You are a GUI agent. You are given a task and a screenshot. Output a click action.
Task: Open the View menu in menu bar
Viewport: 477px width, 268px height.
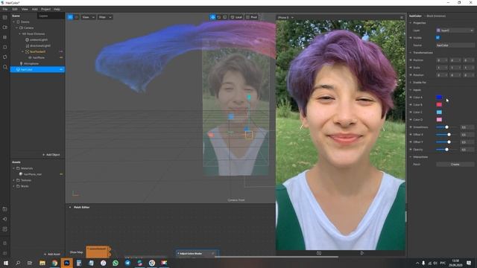click(25, 9)
